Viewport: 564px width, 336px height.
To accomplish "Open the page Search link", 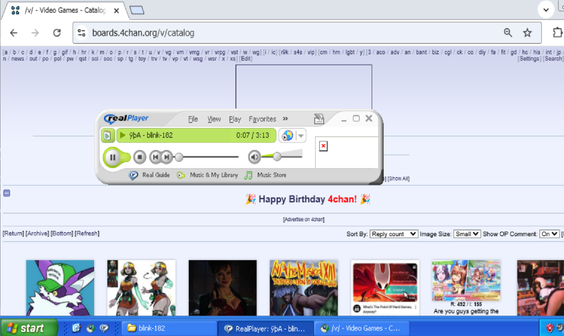I will point(553,59).
